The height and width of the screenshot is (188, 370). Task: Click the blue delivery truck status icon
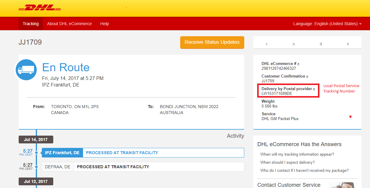pos(26,70)
